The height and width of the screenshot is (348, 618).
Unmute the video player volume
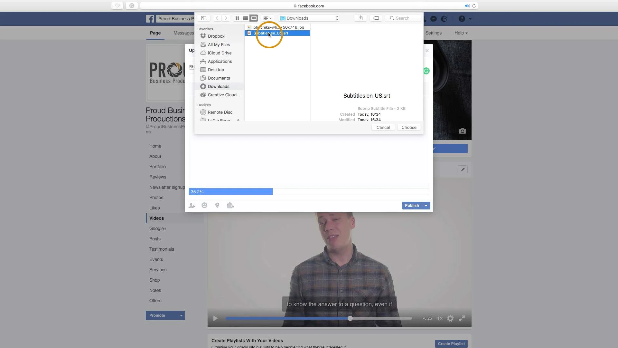pyautogui.click(x=439, y=318)
